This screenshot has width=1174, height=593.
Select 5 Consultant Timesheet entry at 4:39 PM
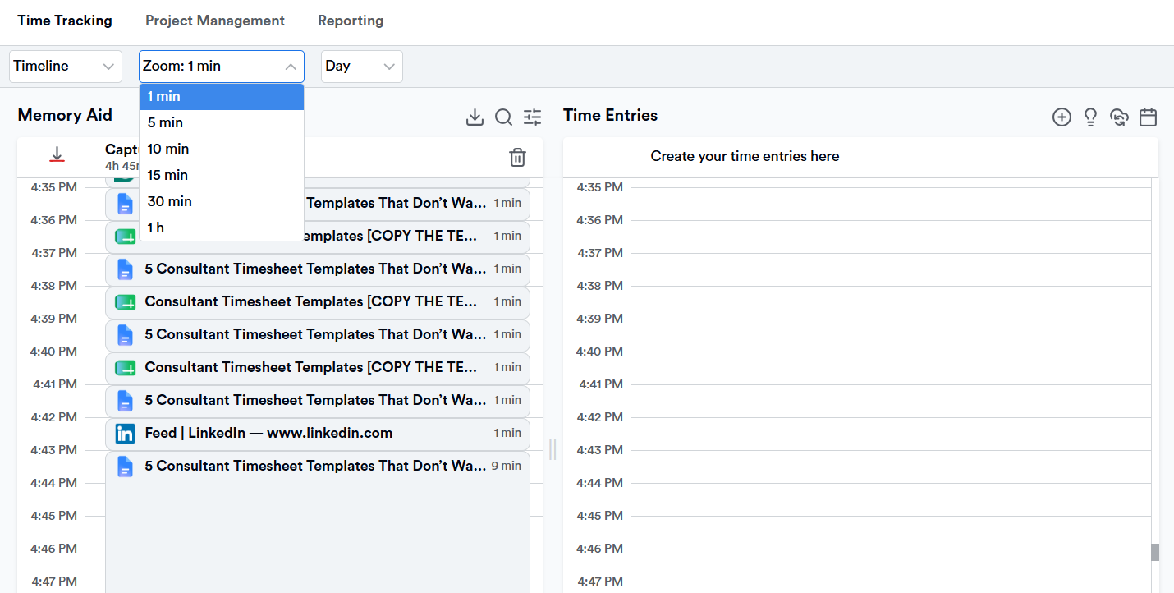318,335
